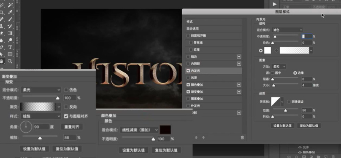Open layer blend mode 正常 dropdown

(x=296, y=7)
